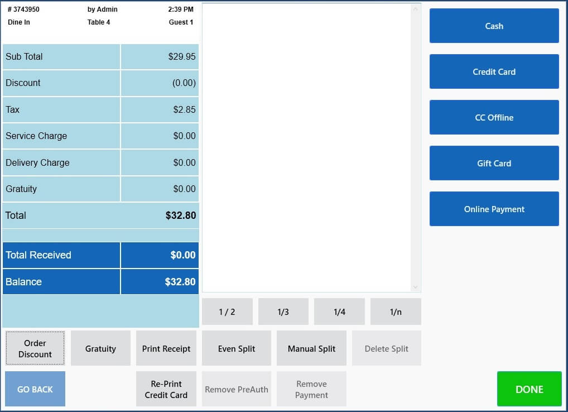568x412 pixels.
Task: Delete the current split
Action: pyautogui.click(x=387, y=347)
